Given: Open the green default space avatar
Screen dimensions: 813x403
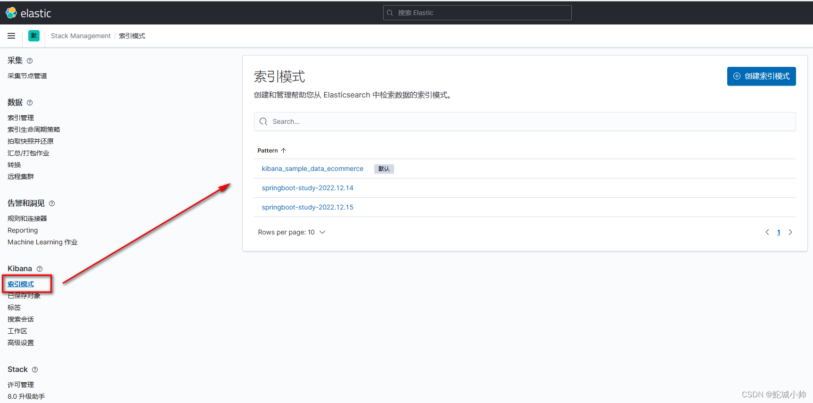Looking at the screenshot, I should click(x=34, y=36).
